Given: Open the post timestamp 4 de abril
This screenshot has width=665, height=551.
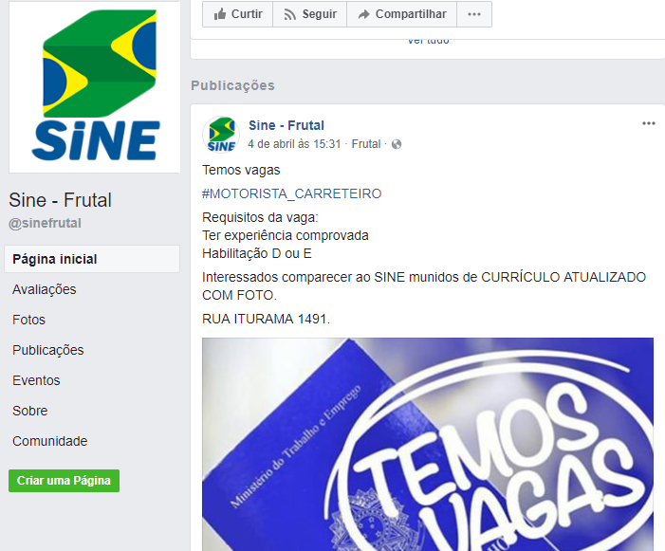Looking at the screenshot, I should [294, 144].
